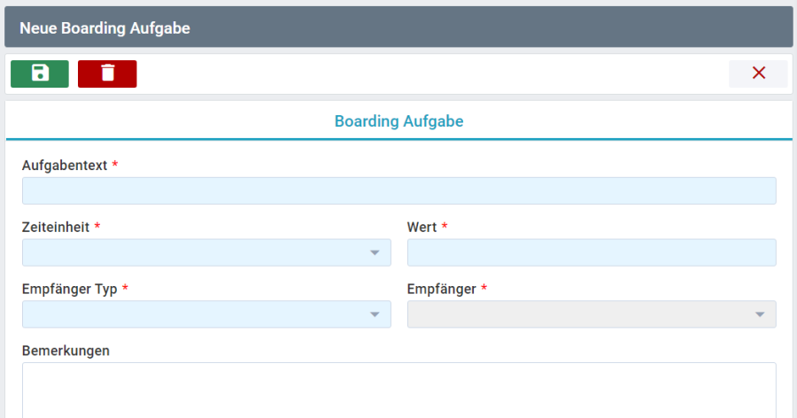This screenshot has height=418, width=797.
Task: Click the Zeiteinheit field label
Action: (56, 228)
